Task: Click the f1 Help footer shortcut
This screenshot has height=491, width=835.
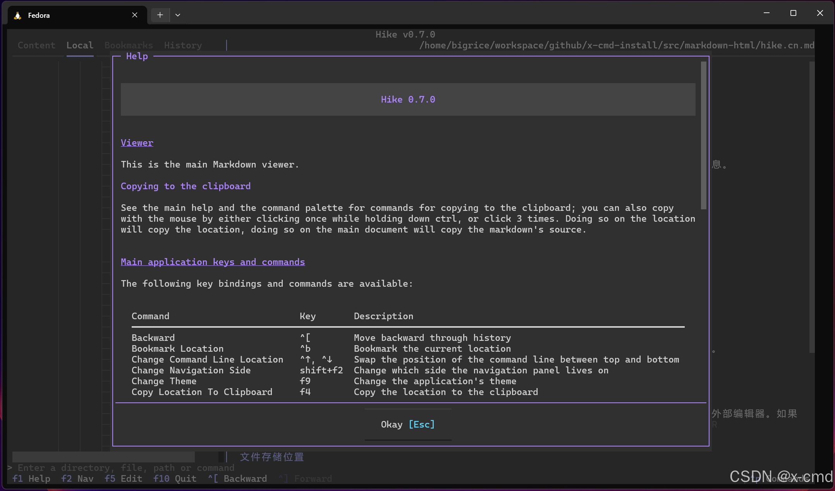Action: click(31, 479)
